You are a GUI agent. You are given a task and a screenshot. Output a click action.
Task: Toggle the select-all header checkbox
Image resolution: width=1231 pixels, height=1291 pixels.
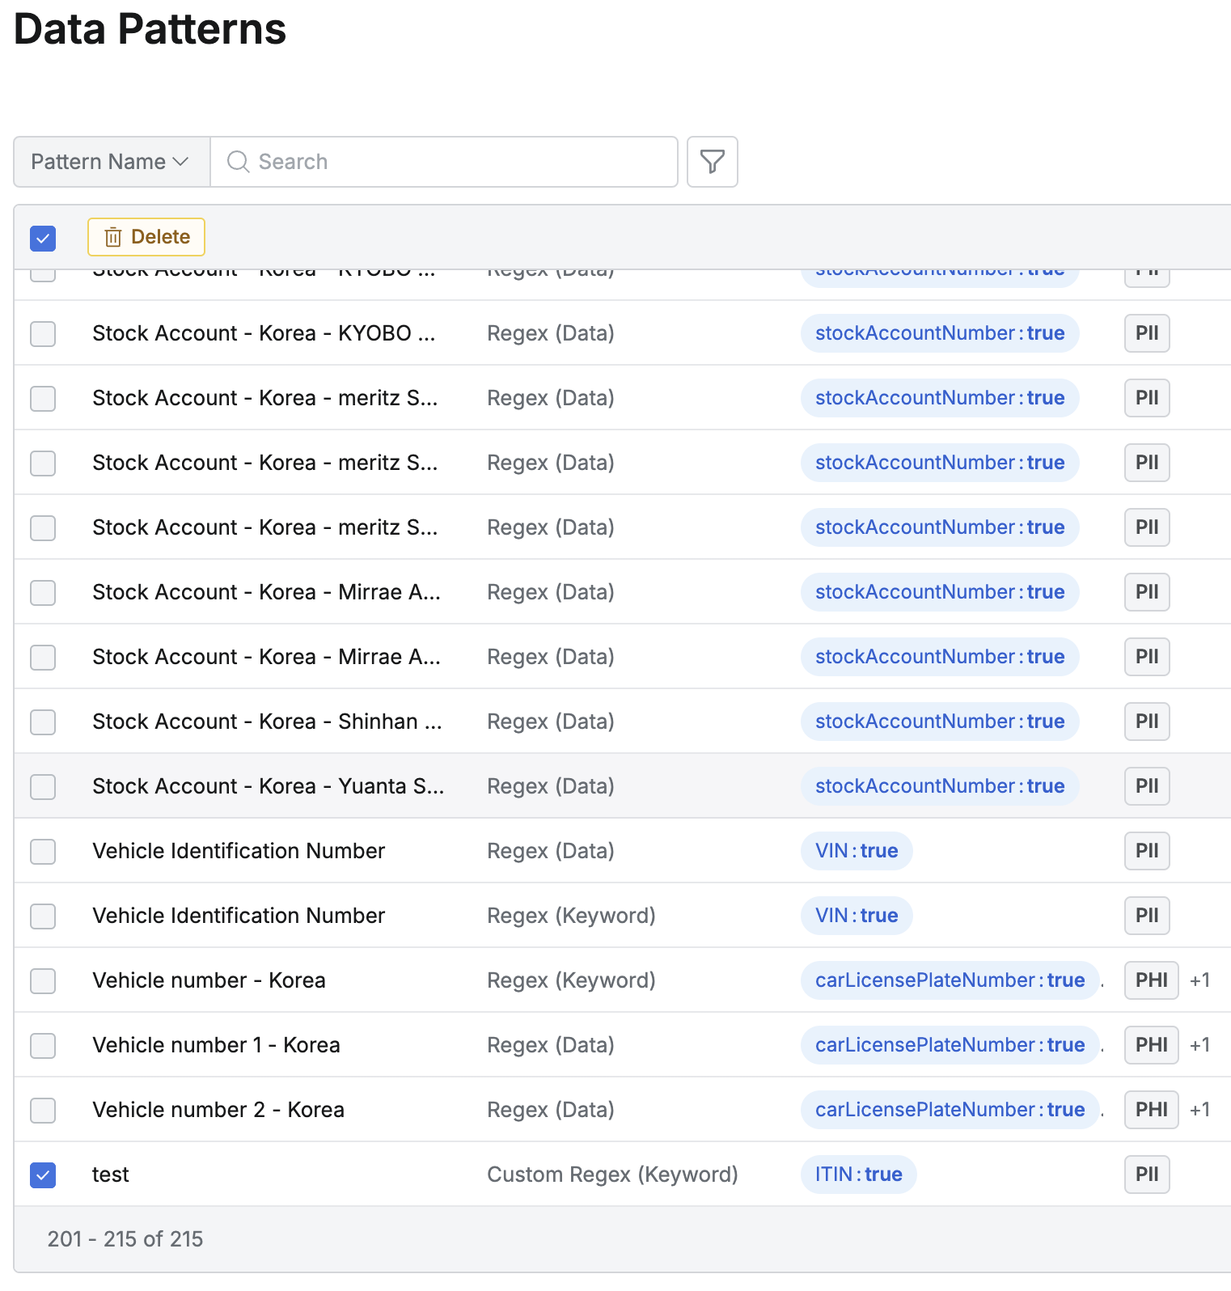43,238
